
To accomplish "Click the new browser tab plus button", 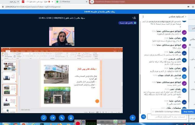I will (92, 2).
